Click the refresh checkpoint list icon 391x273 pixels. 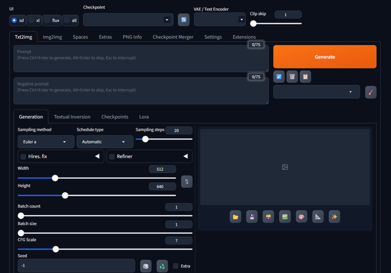[x=184, y=20]
